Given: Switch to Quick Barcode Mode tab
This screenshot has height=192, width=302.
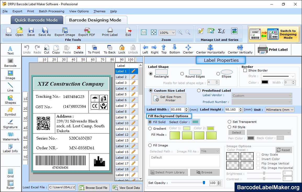Looking at the screenshot, I should (37, 20).
